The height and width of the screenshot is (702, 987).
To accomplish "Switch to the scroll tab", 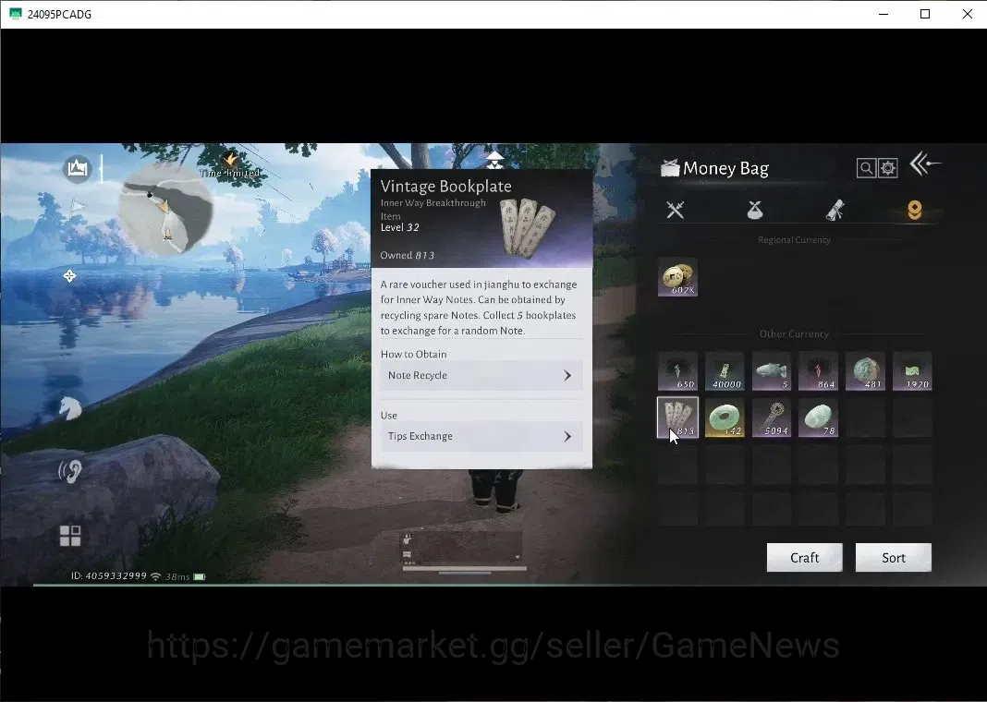I will point(835,210).
